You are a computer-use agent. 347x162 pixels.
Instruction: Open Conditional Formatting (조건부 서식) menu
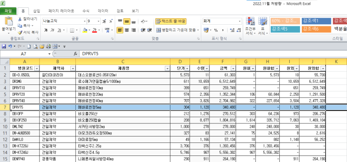[250, 26]
